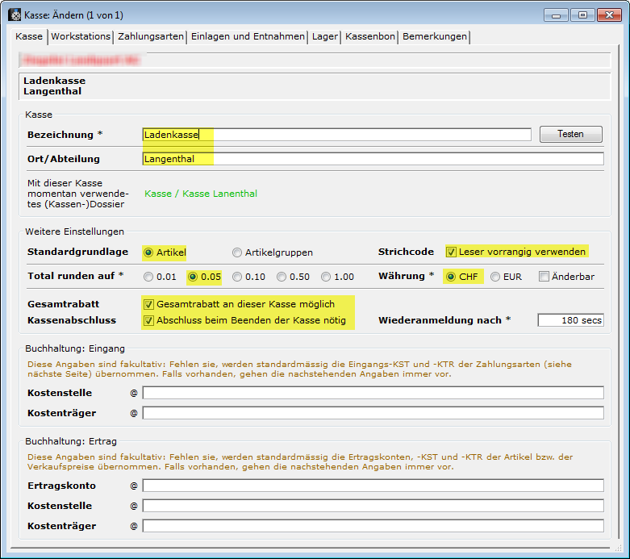This screenshot has width=630, height=559.
Task: Click the app icon in title bar
Action: [14, 15]
